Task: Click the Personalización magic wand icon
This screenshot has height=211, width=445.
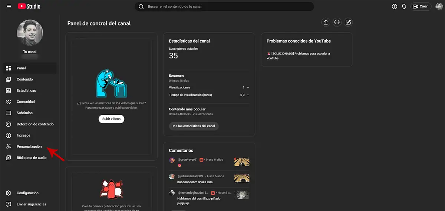Action: click(x=9, y=147)
